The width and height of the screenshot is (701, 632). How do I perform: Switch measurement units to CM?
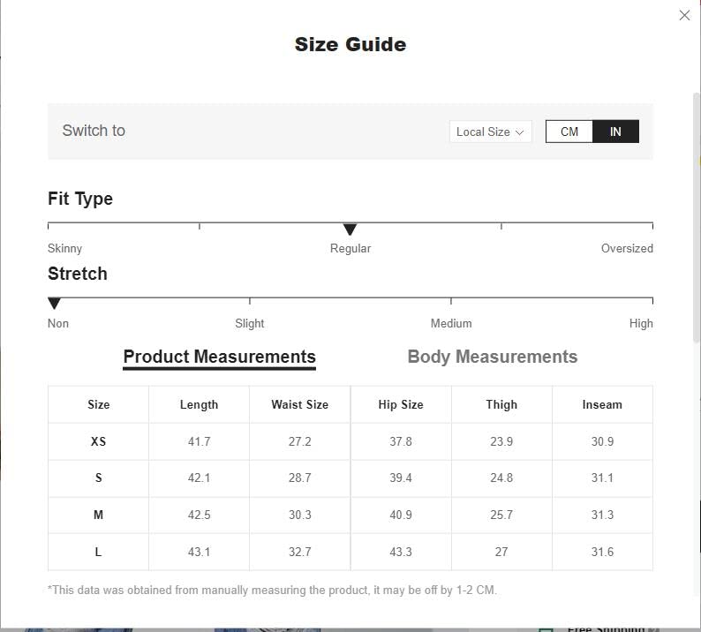tap(569, 132)
